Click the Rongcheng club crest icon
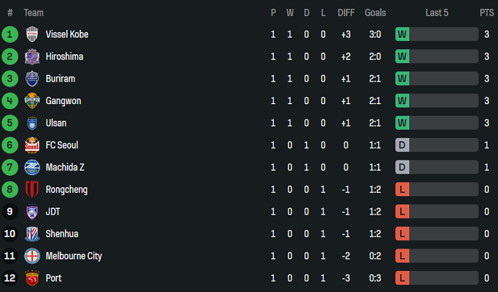 32,190
